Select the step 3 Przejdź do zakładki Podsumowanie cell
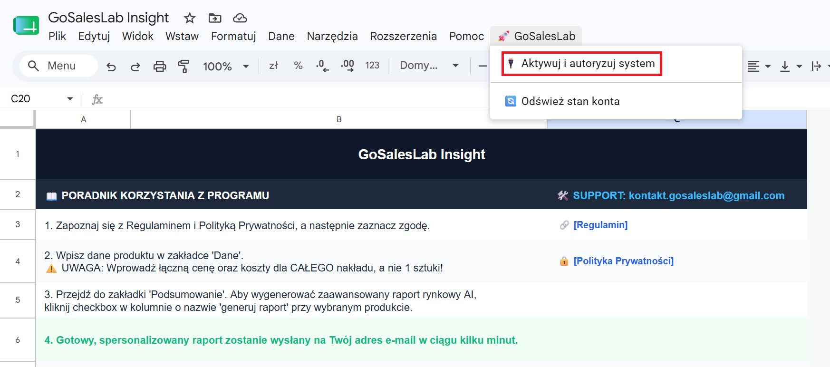The width and height of the screenshot is (830, 367). click(x=292, y=301)
